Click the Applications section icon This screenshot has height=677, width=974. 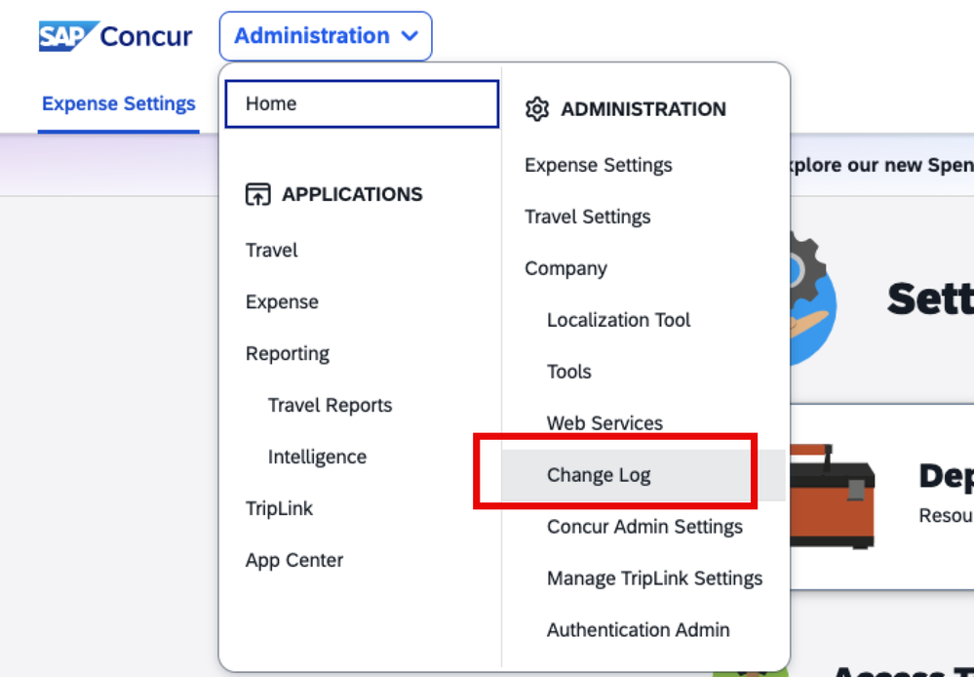(x=257, y=194)
